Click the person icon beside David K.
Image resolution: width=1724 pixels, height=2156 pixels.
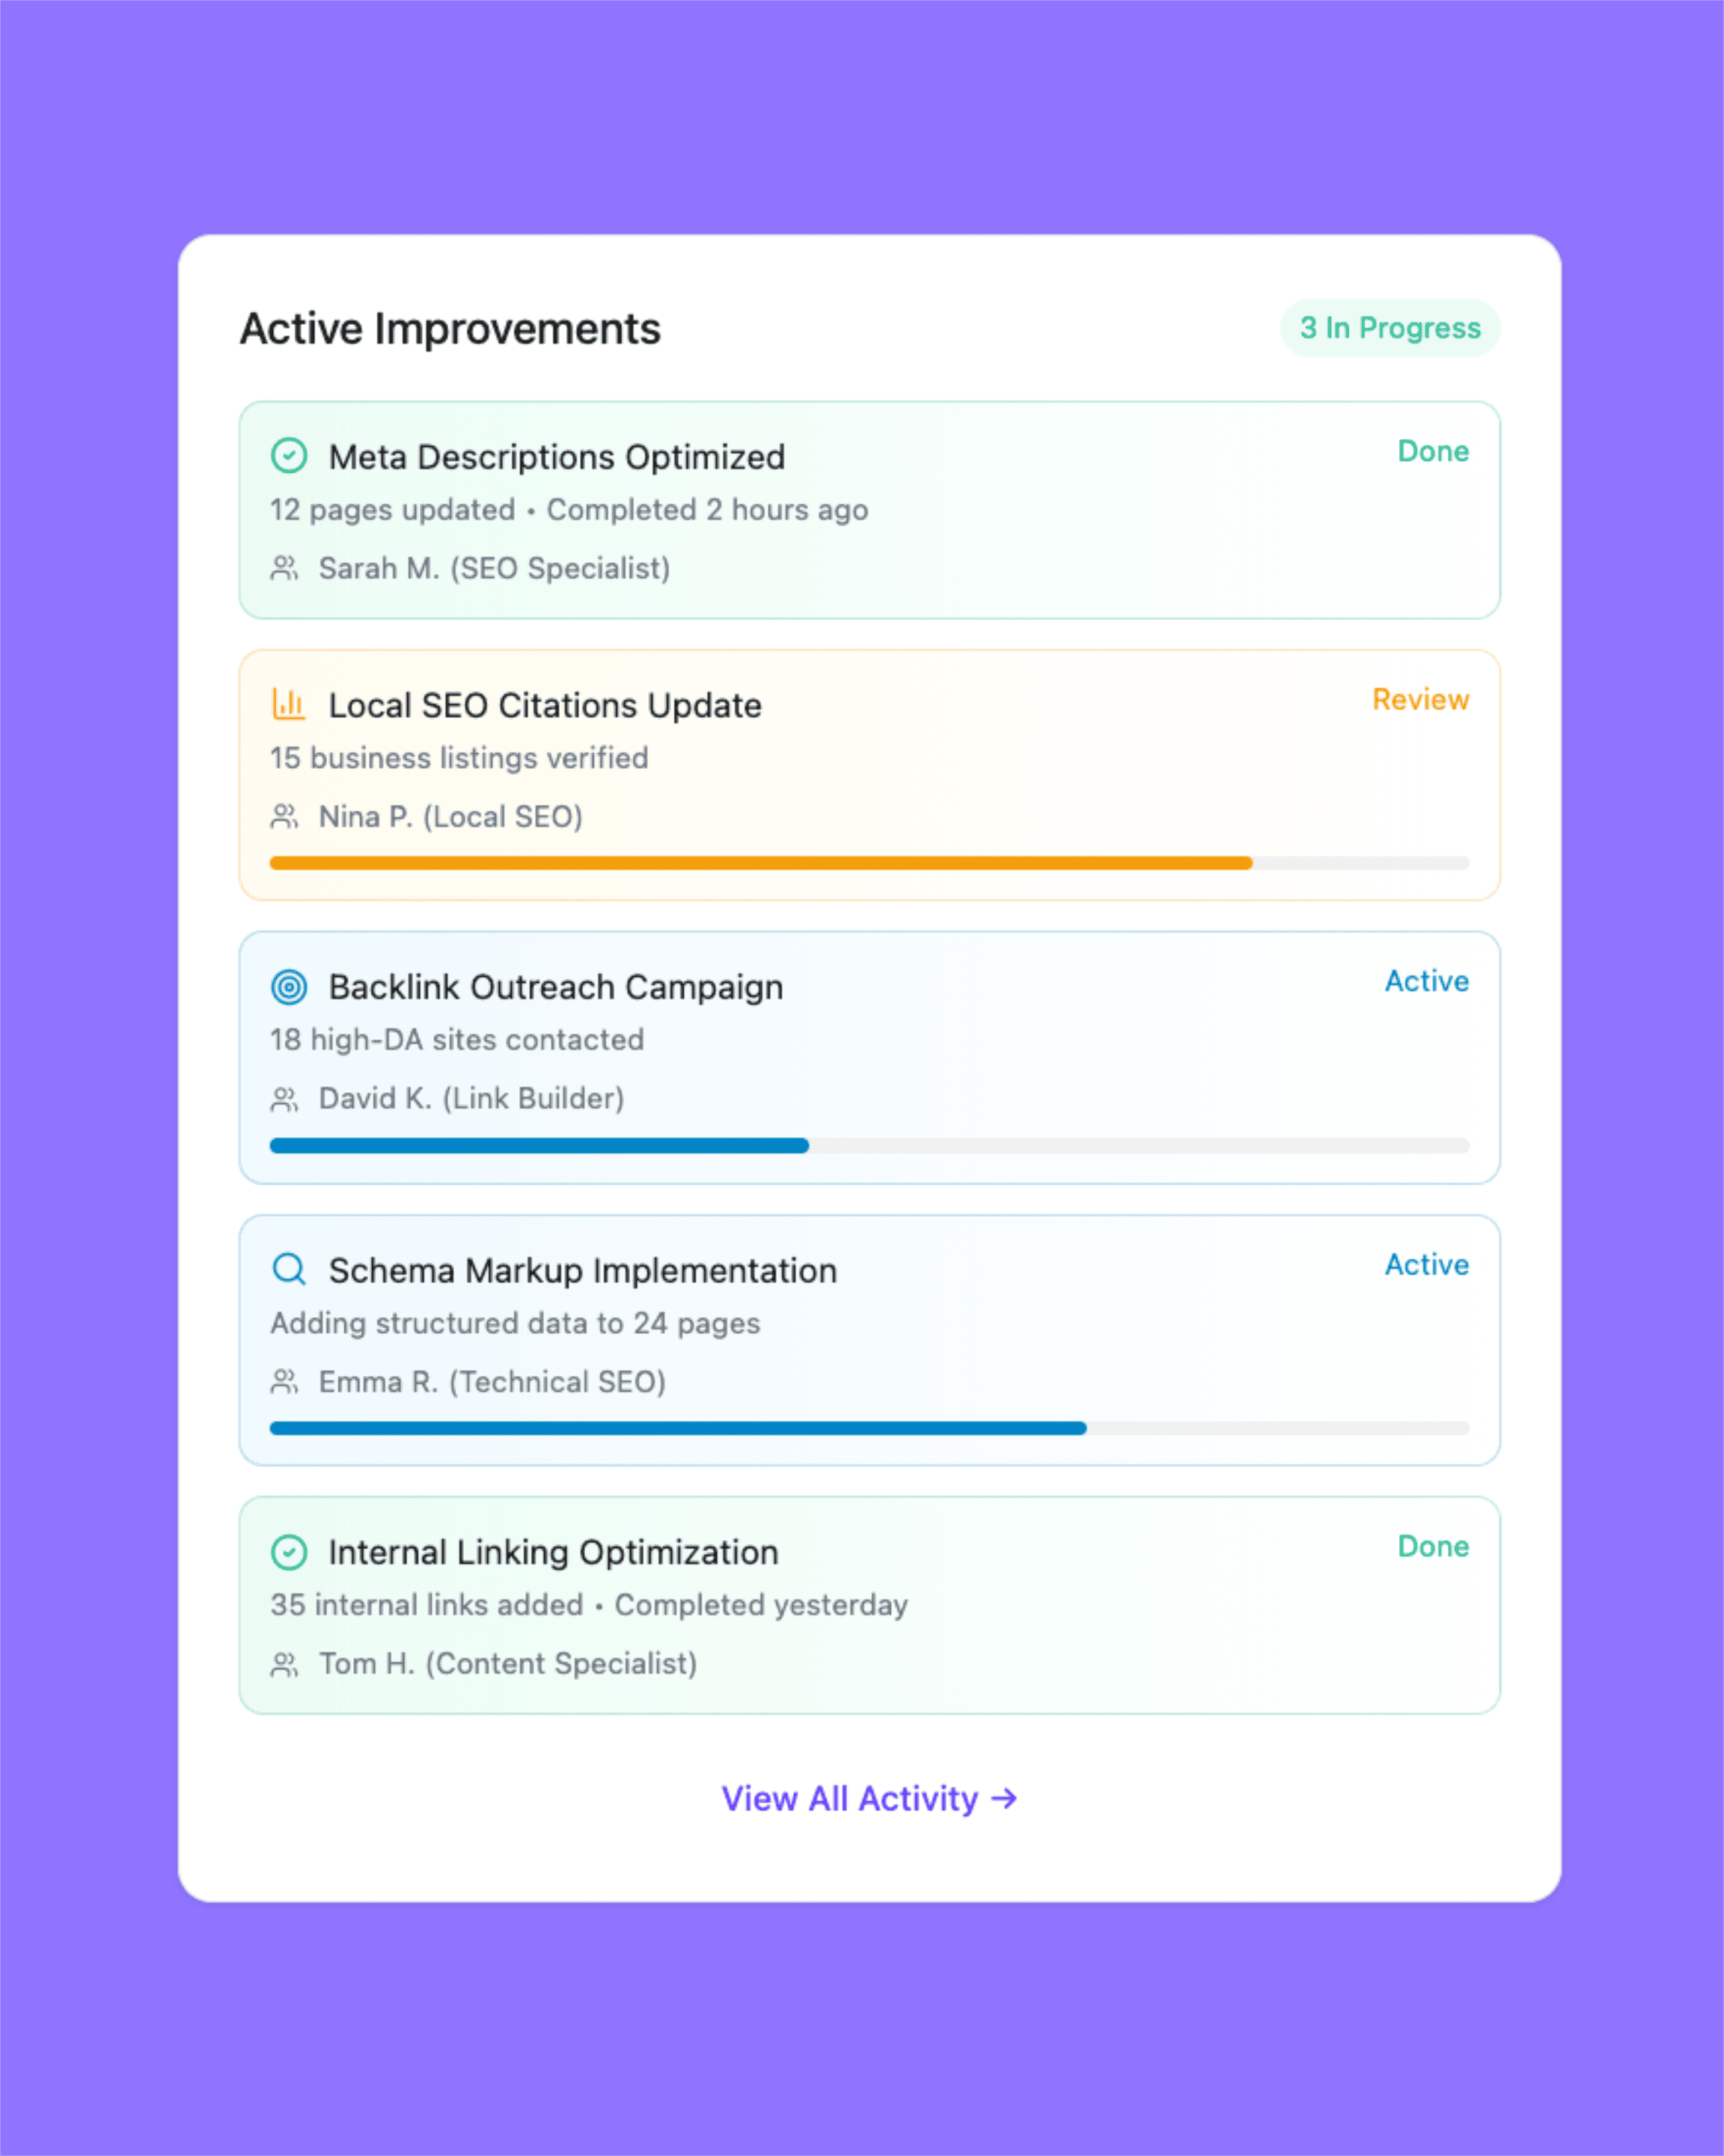(x=285, y=1098)
